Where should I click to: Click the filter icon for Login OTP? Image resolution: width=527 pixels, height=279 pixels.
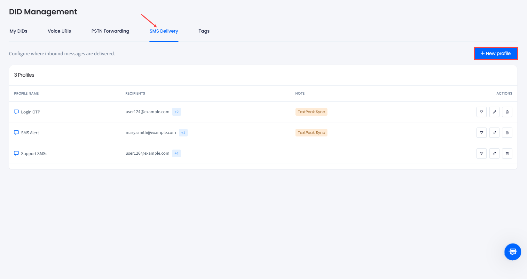tap(481, 112)
